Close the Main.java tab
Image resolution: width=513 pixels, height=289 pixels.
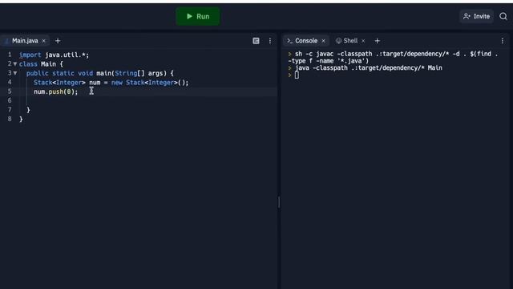44,41
